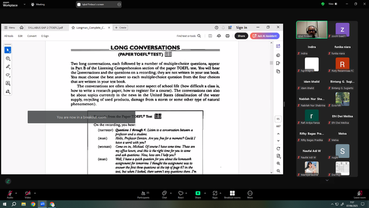Image resolution: width=369 pixels, height=208 pixels.
Task: Open the Convert menu
Action: pos(32,36)
